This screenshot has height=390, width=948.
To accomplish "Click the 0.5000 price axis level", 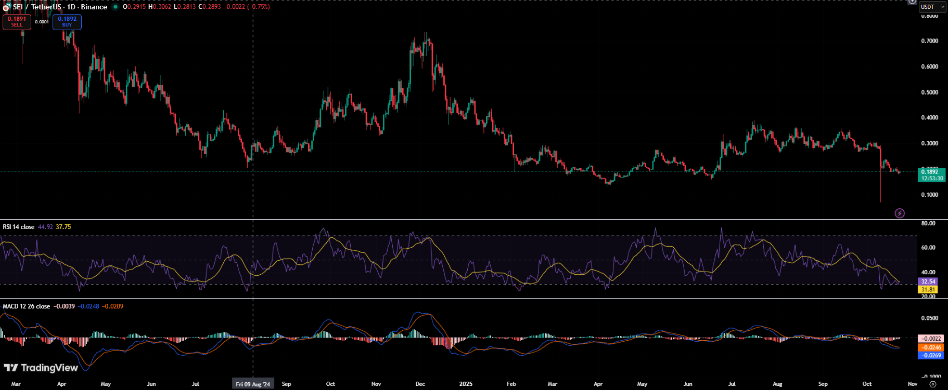I will click(x=930, y=92).
